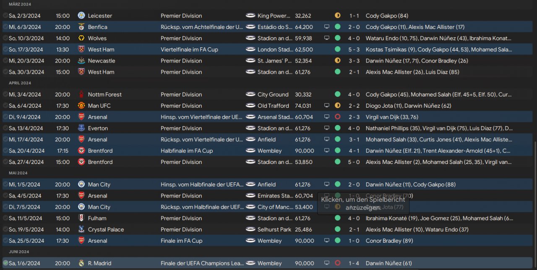
Task: Click the stadium icon beside St. James' Park
Action: (250, 61)
